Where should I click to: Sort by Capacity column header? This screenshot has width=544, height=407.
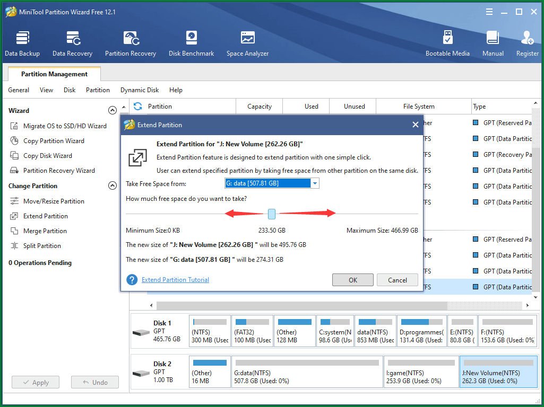point(259,107)
